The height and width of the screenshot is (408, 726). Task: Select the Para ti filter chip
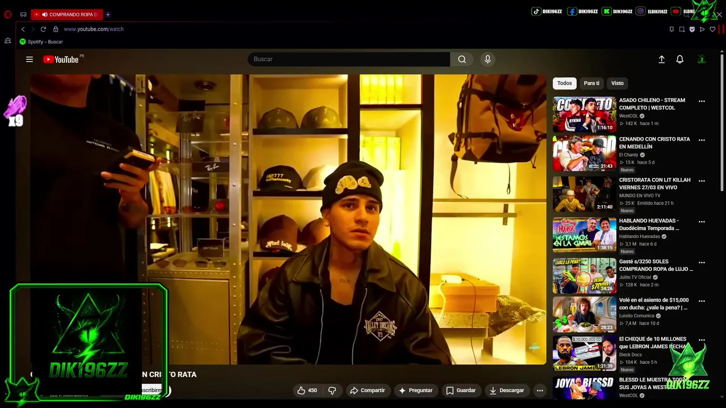pos(592,83)
